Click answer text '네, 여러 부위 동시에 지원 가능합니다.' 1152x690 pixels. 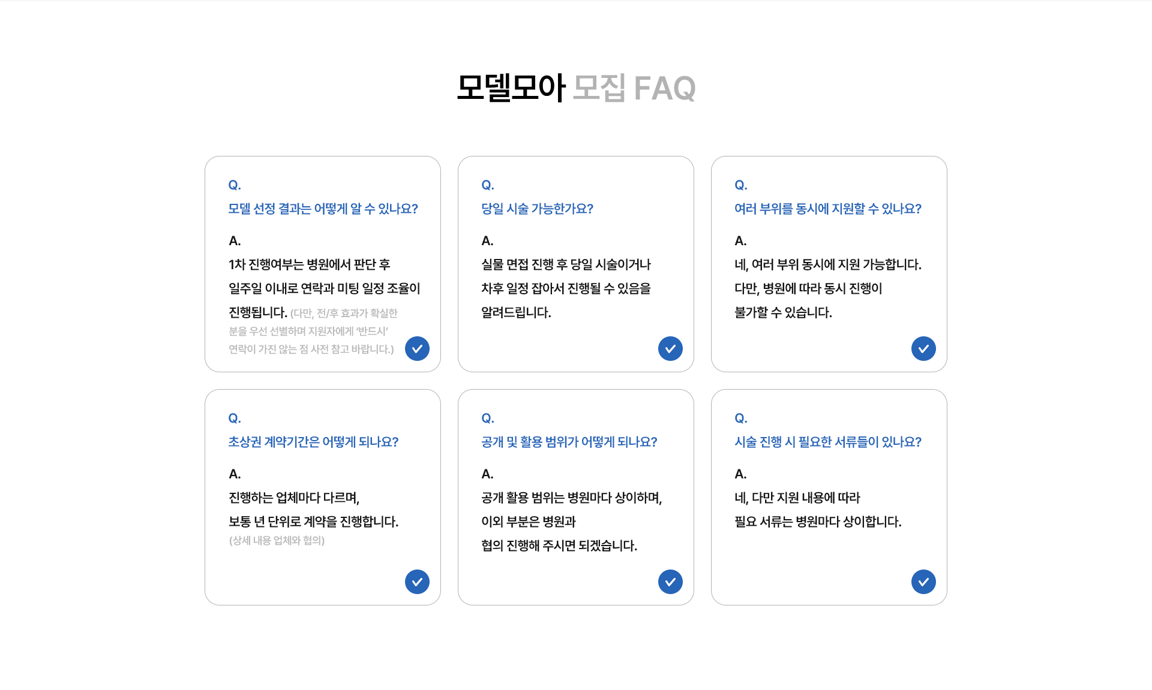(828, 264)
